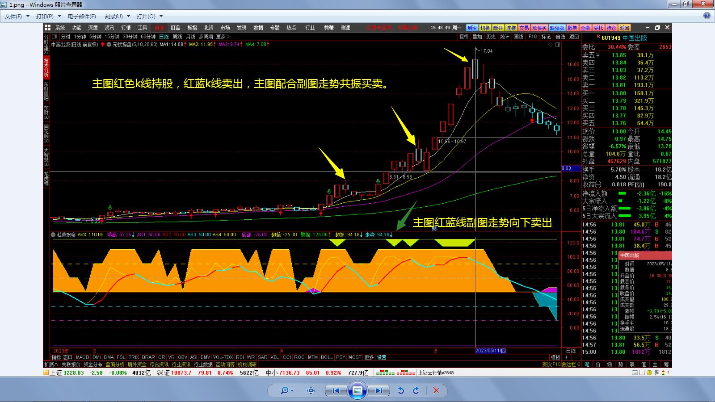Click the 涨停买 button
The image size is (715, 402).
[539, 28]
